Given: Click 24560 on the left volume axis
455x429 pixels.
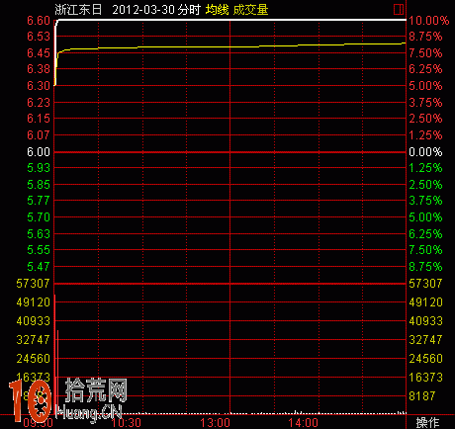Looking at the screenshot, I should [33, 359].
